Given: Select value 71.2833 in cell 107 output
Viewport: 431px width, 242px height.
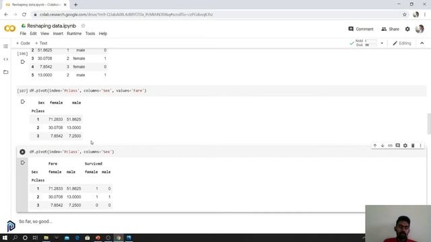Looking at the screenshot, I should (x=55, y=120).
